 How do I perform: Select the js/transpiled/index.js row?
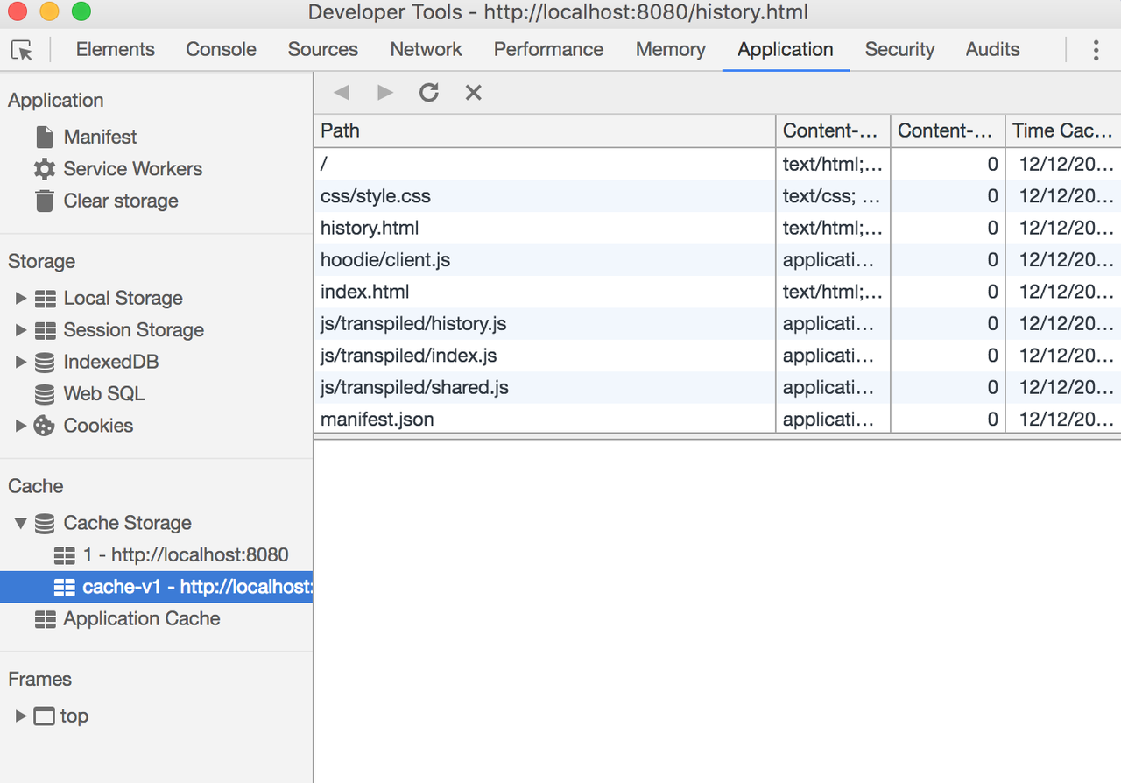717,356
